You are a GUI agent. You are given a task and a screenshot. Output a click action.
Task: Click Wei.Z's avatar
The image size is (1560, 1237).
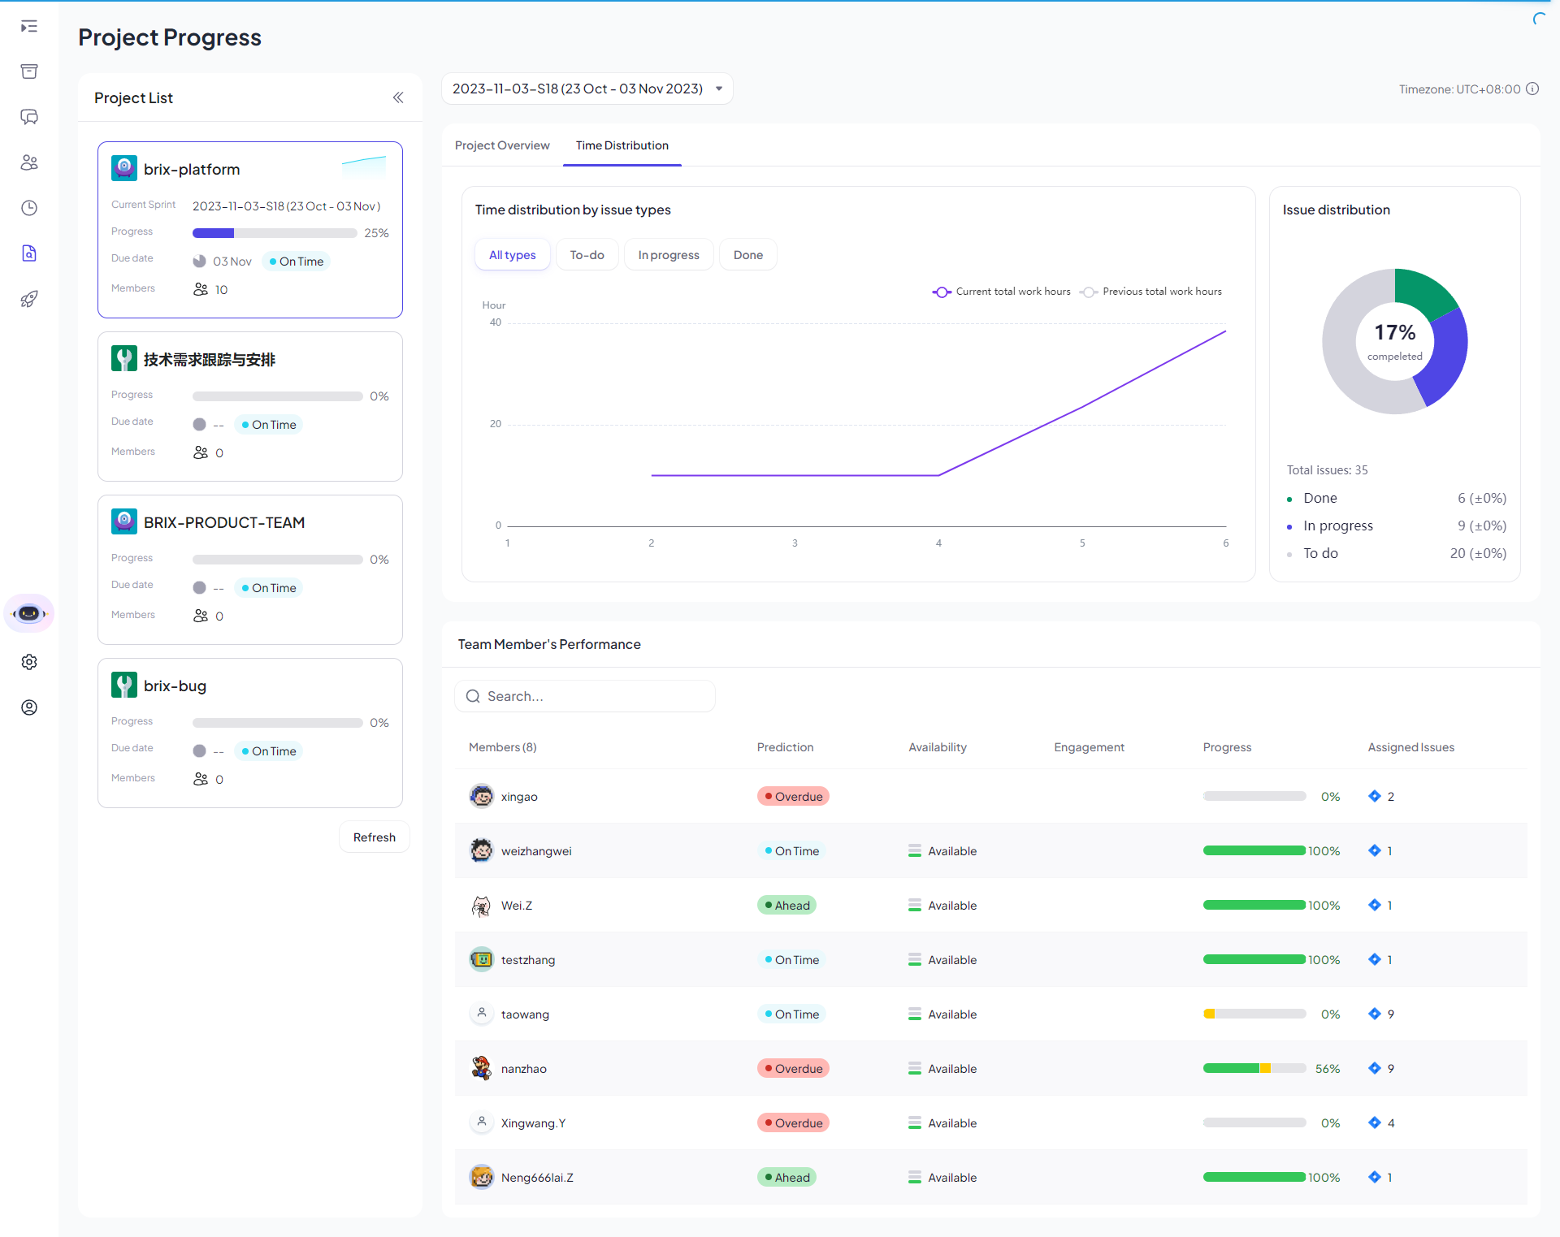[x=482, y=905]
